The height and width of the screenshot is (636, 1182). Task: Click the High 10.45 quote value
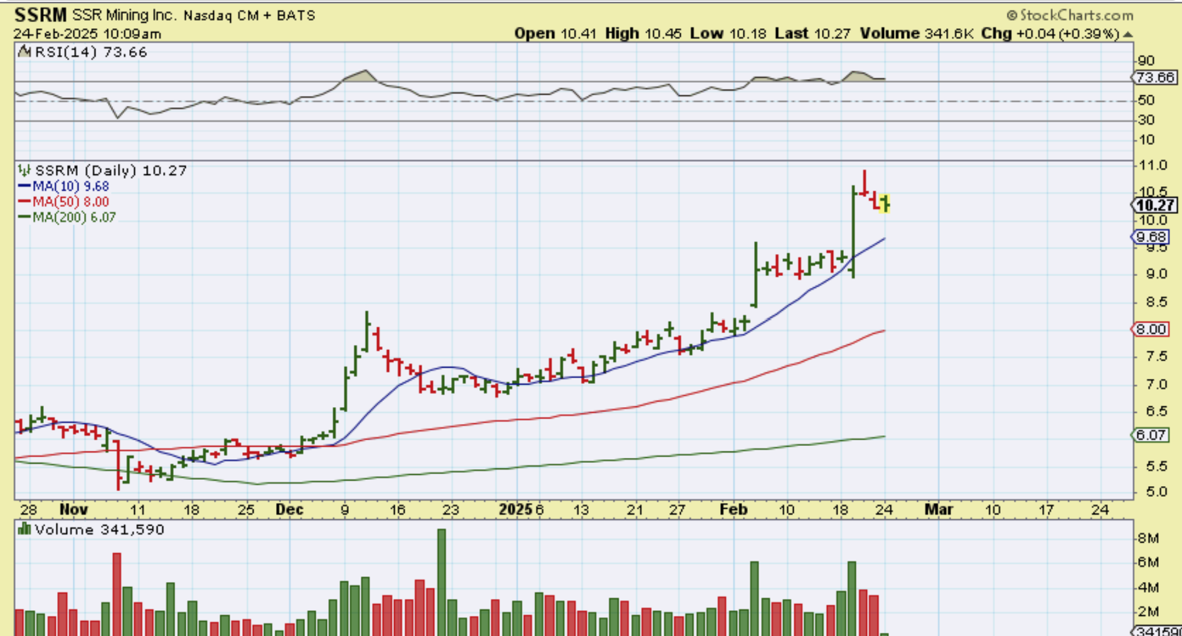pyautogui.click(x=643, y=34)
